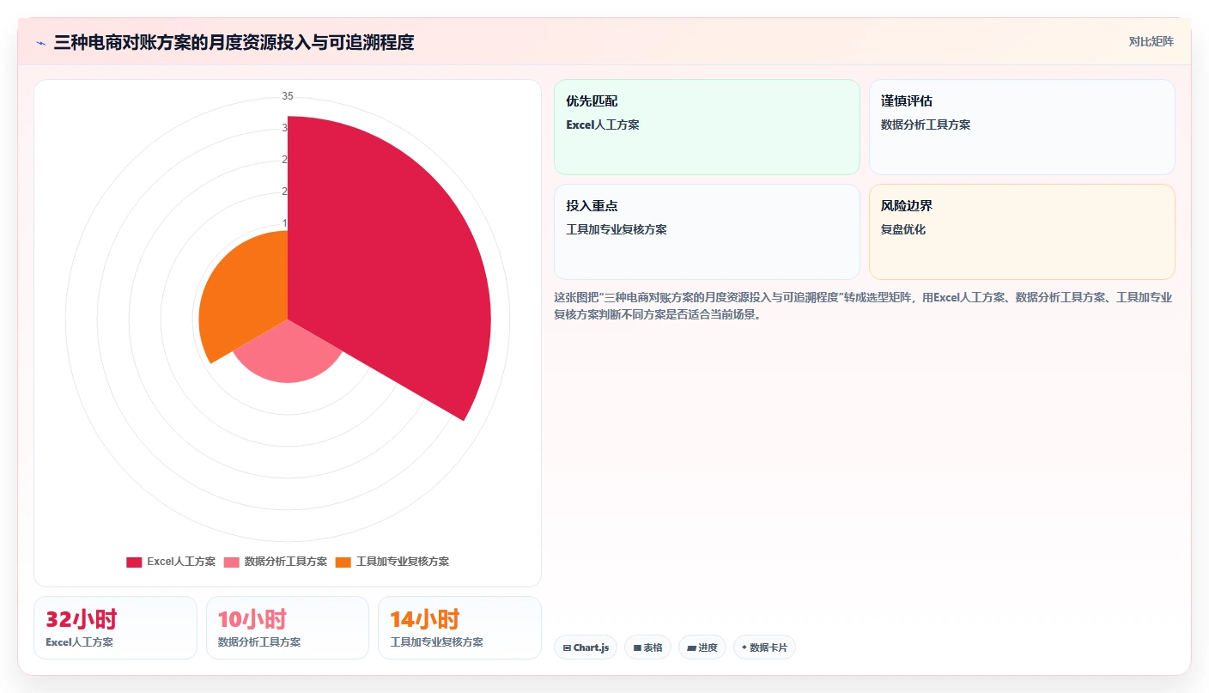Image resolution: width=1209 pixels, height=693 pixels.
Task: Click the lightning icon beside the title
Action: pos(40,43)
